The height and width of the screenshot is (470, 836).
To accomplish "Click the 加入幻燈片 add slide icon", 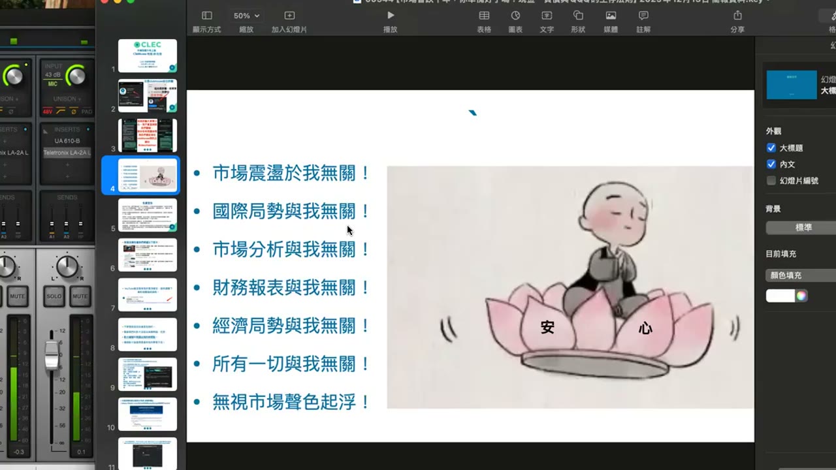I will click(289, 16).
